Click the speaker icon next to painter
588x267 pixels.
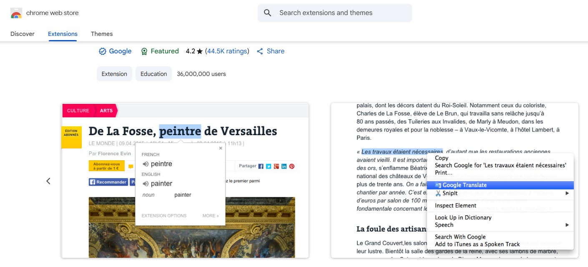(x=146, y=184)
